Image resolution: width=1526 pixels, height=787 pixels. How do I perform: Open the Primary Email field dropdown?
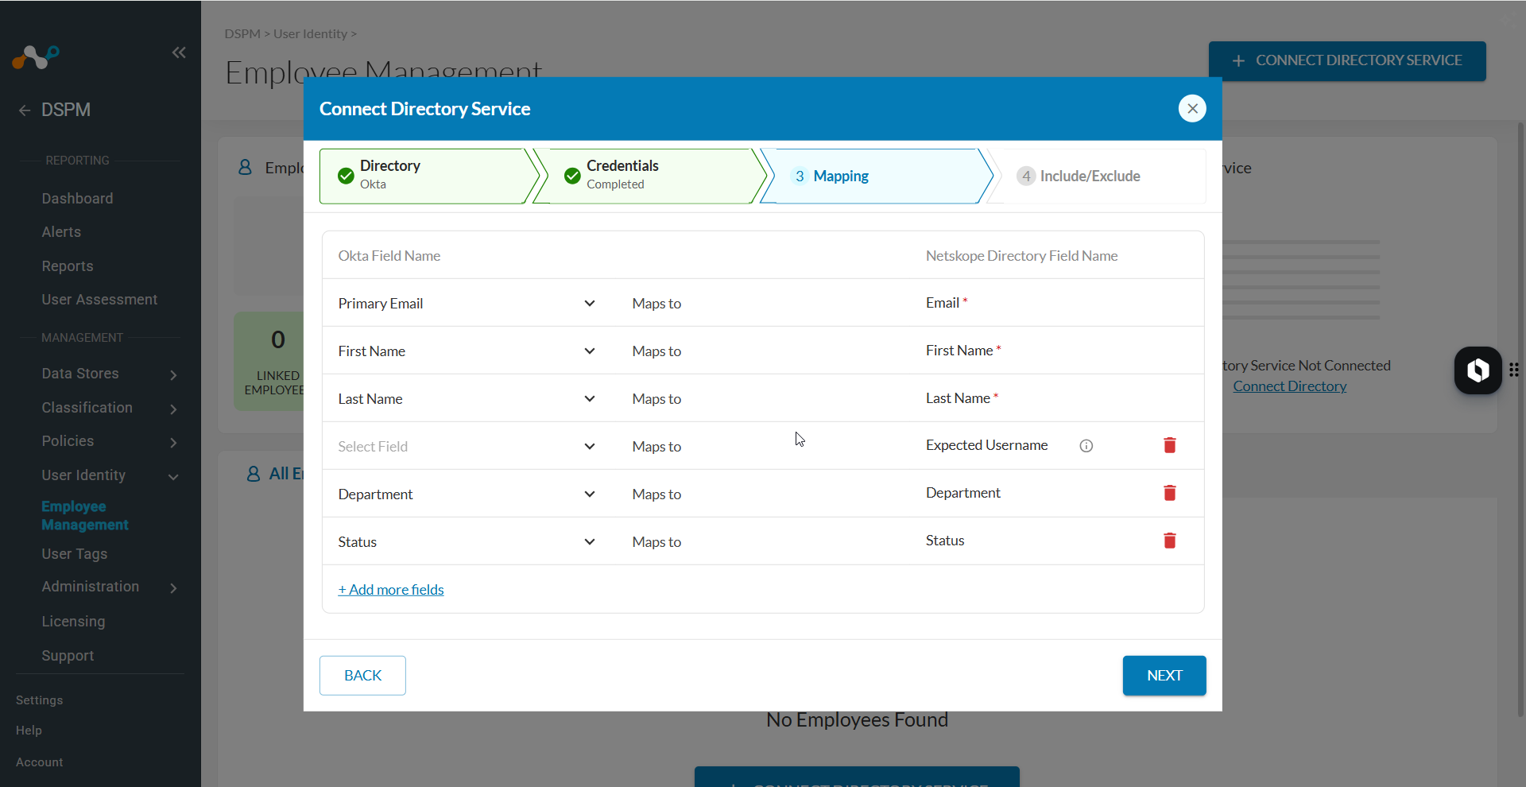467,303
